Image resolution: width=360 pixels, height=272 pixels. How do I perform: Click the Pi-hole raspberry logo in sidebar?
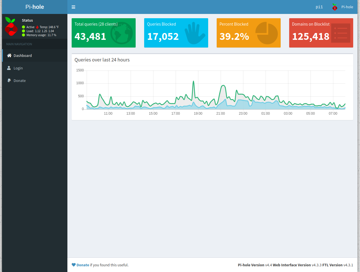pyautogui.click(x=11, y=26)
